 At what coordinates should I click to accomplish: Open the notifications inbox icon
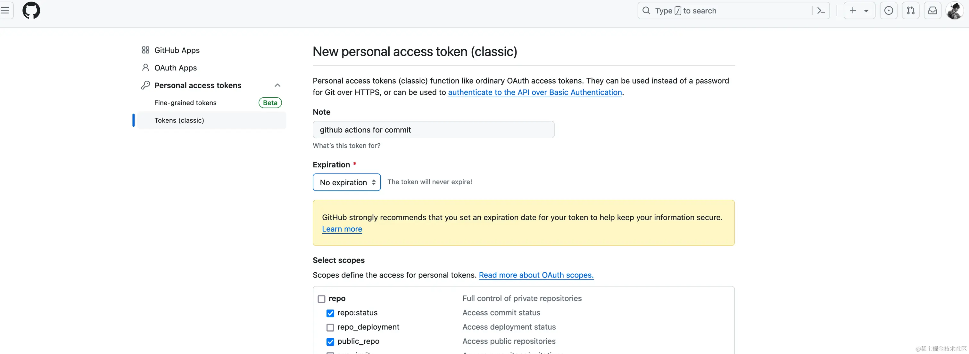(932, 11)
